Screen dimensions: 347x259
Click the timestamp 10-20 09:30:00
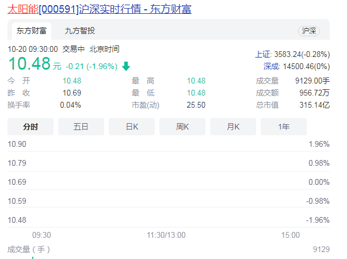point(33,49)
